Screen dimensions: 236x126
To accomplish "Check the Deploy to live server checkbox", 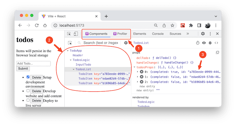I will pyautogui.click(x=28, y=100).
